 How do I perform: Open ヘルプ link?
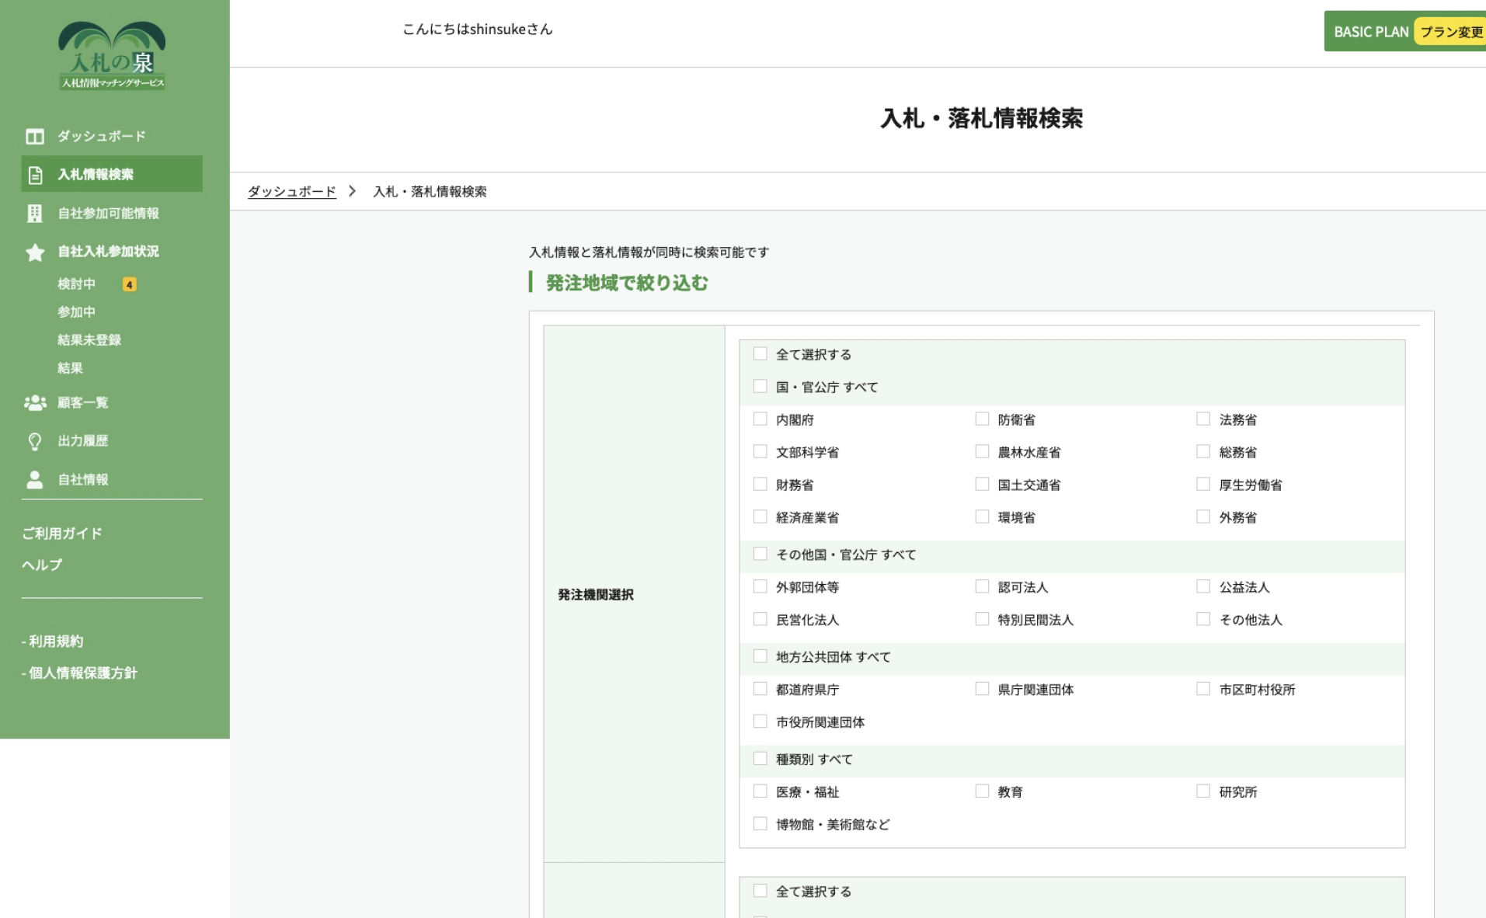coord(42,565)
